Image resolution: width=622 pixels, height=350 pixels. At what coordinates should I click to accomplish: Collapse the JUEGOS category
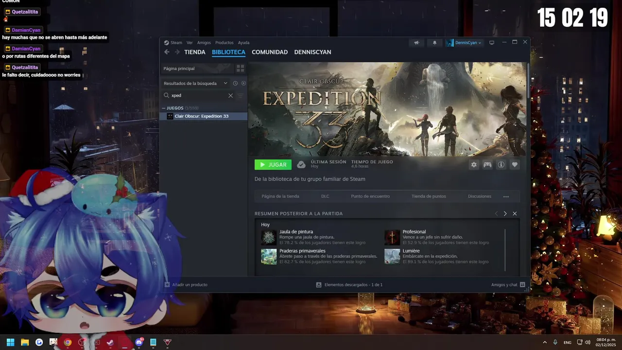(164, 108)
